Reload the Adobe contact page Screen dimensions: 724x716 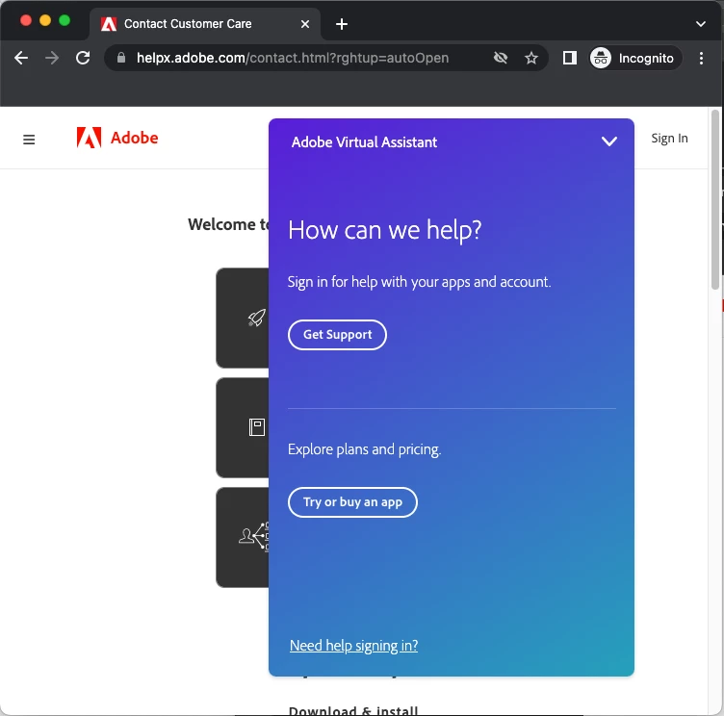[83, 58]
